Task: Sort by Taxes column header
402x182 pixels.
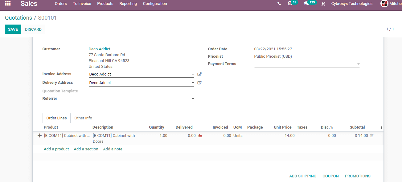Action: click(302, 127)
